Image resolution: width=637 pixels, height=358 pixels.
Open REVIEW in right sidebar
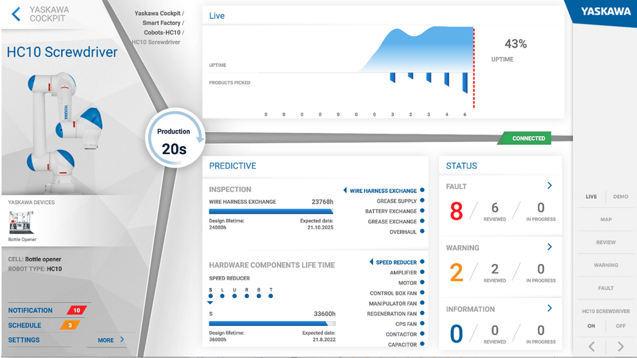click(606, 242)
